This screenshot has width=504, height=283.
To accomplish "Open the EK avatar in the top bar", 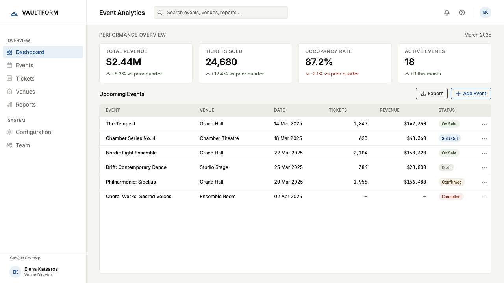I will pyautogui.click(x=485, y=13).
